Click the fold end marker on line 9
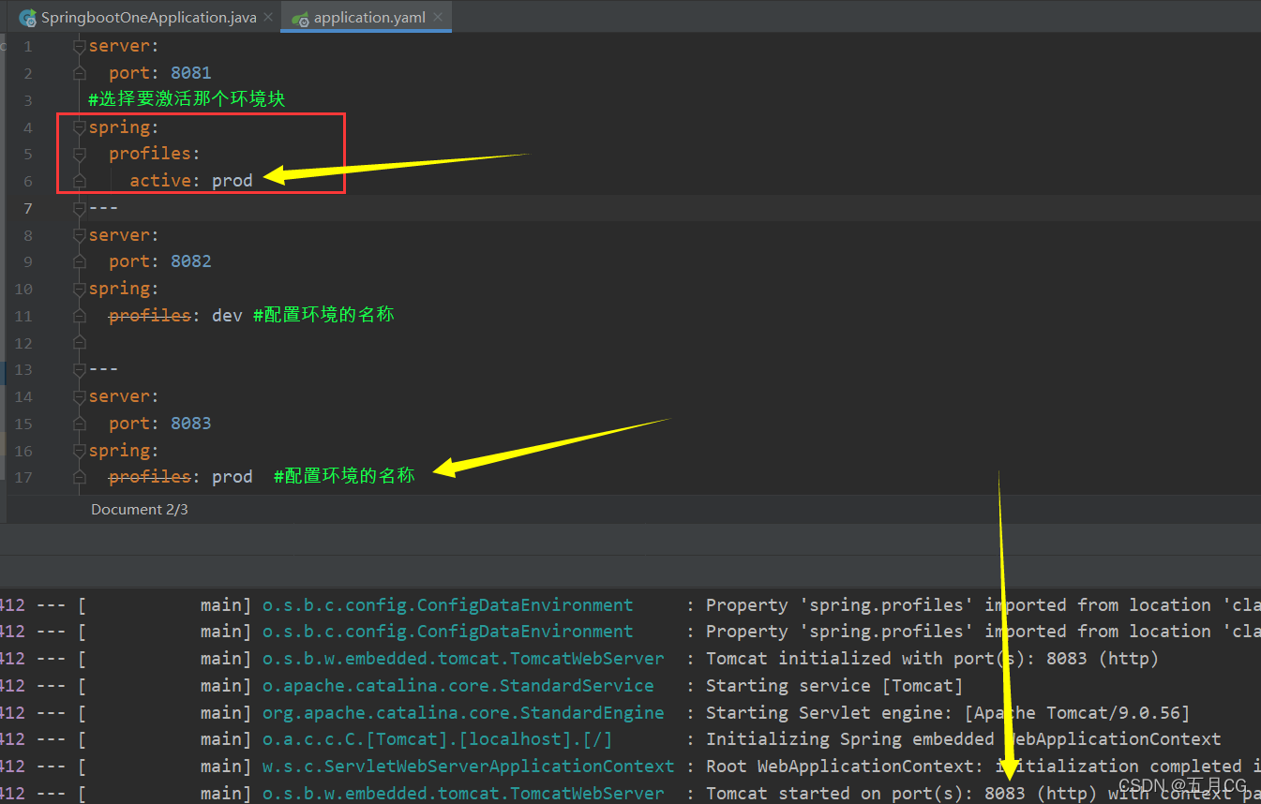The width and height of the screenshot is (1261, 804). tap(80, 261)
